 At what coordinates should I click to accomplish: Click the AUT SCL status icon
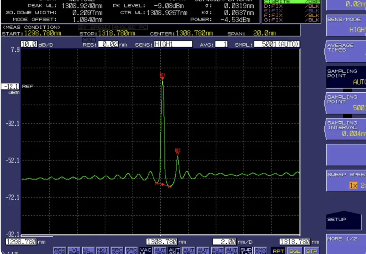point(203,250)
